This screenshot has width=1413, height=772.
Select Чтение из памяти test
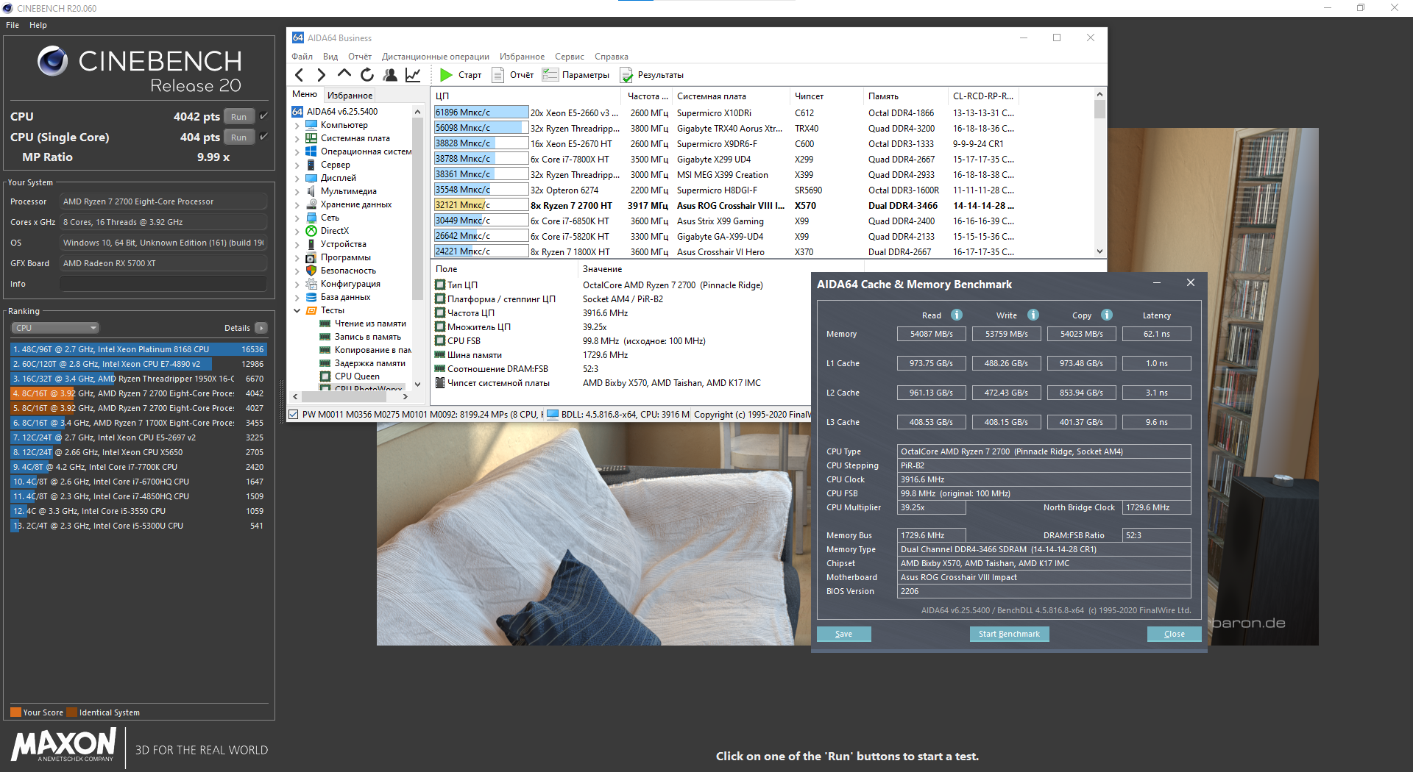coord(370,324)
